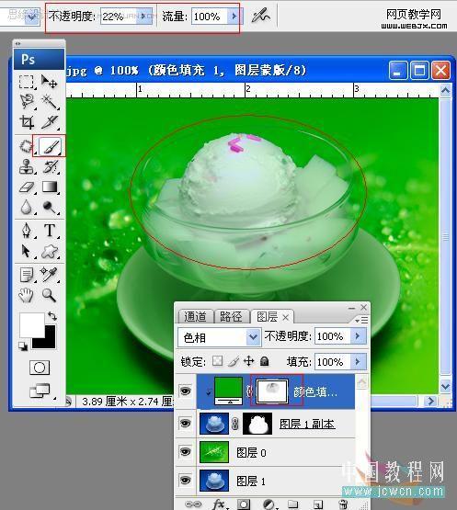The image size is (457, 510).
Task: Select the Crop tool
Action: click(26, 122)
